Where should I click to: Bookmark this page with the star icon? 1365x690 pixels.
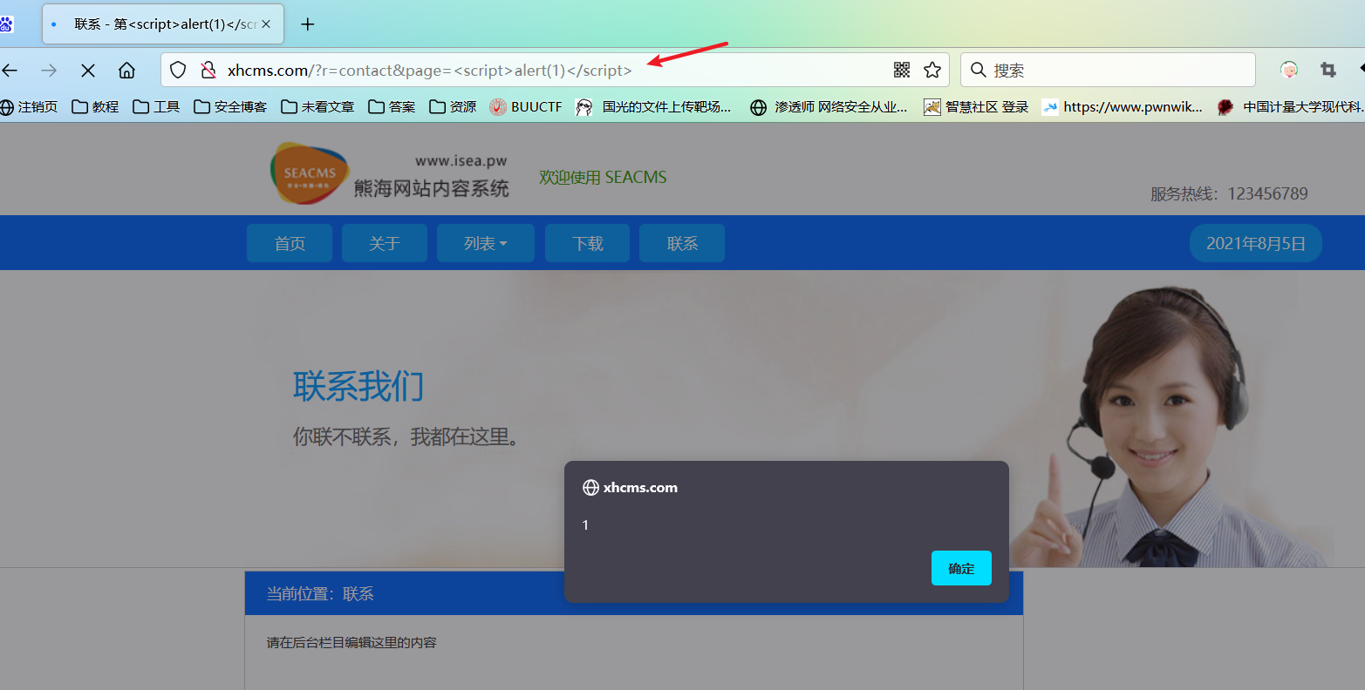click(x=932, y=70)
